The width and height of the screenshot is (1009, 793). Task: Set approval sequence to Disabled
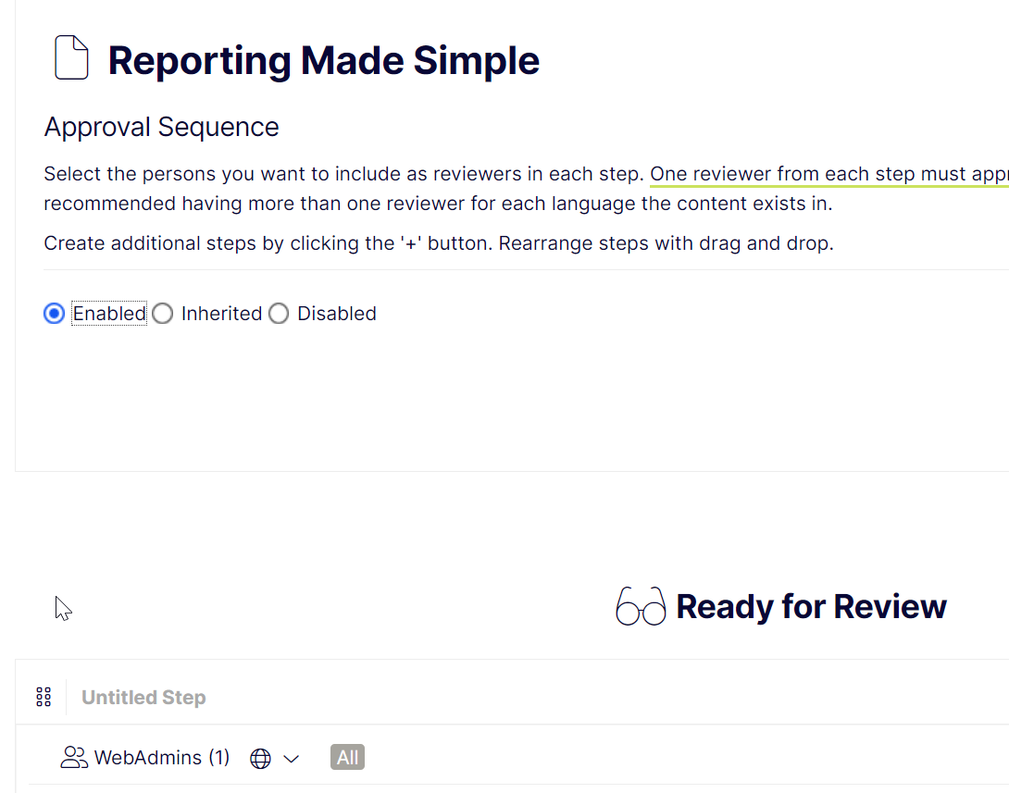pyautogui.click(x=279, y=314)
